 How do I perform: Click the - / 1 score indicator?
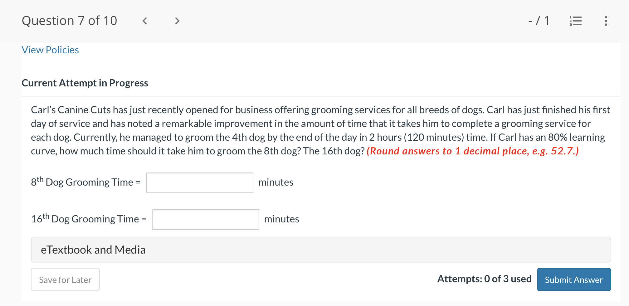539,21
